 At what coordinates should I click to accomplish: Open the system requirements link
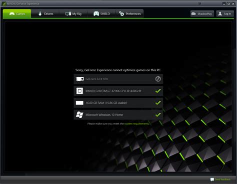click(136, 124)
